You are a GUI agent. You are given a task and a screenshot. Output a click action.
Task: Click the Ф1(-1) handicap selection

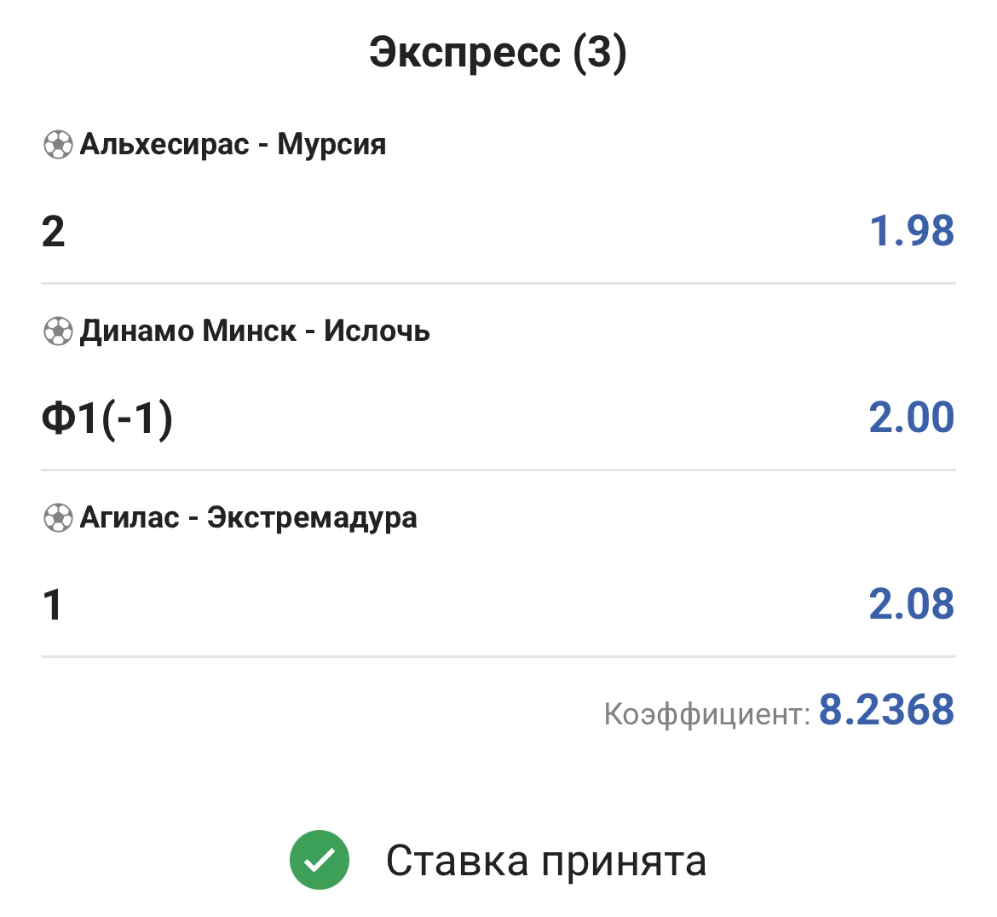(107, 418)
